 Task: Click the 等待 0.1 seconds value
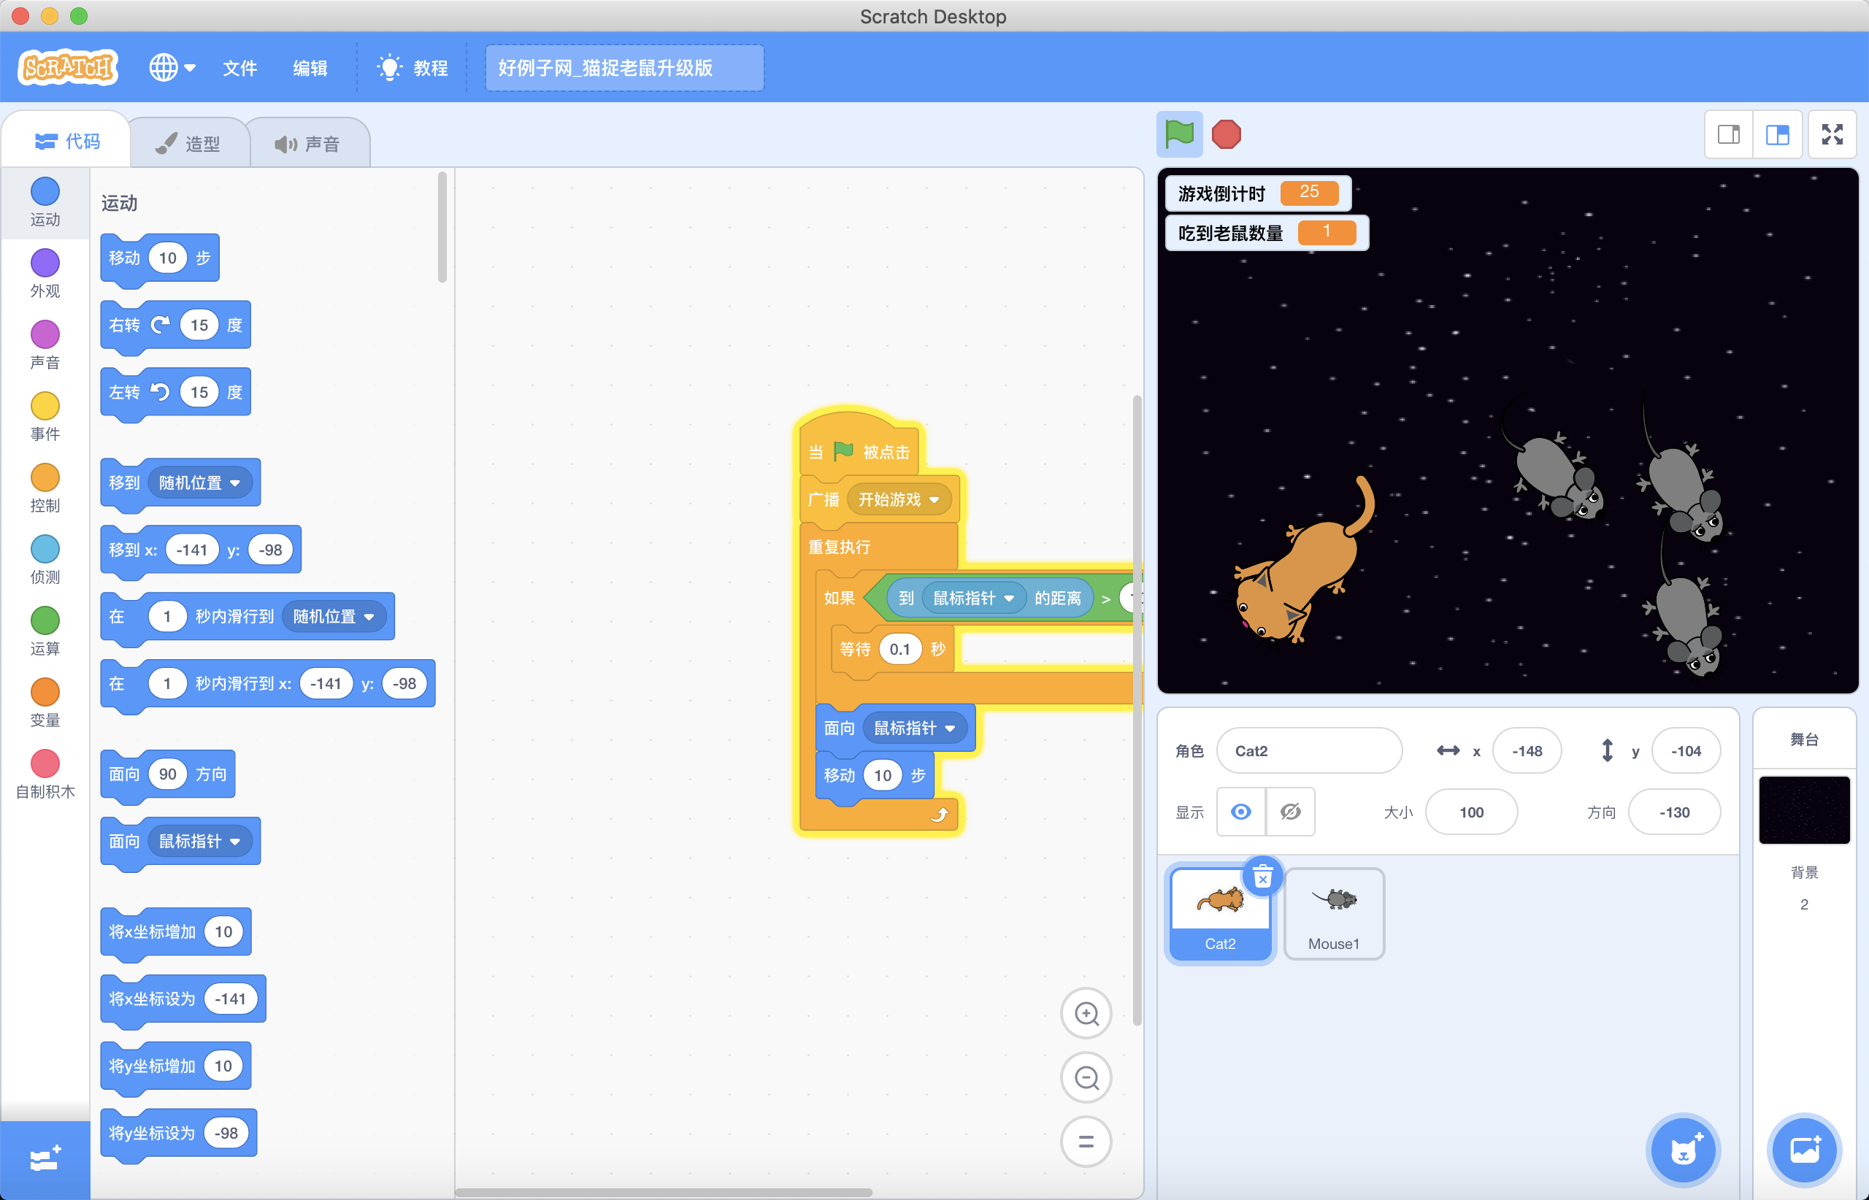coord(899,649)
